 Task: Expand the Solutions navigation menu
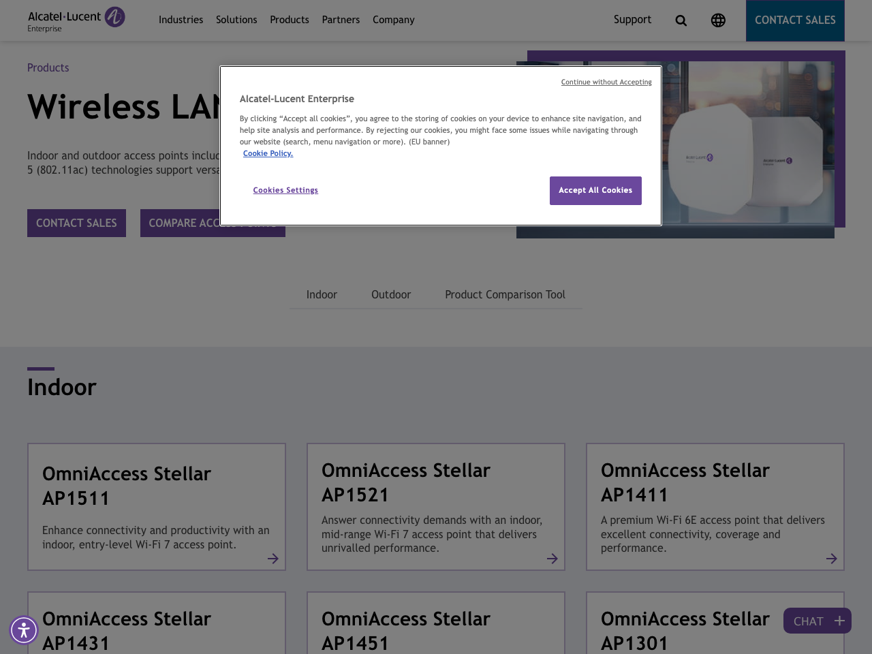pos(236,18)
